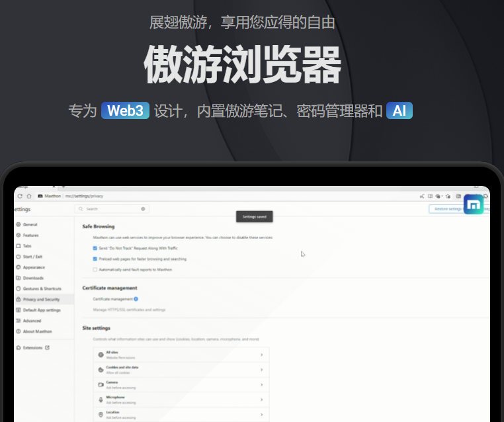Expand the Location row chevron
This screenshot has width=504, height=422.
(x=262, y=415)
